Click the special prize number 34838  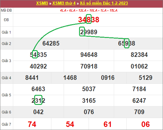click(89, 20)
